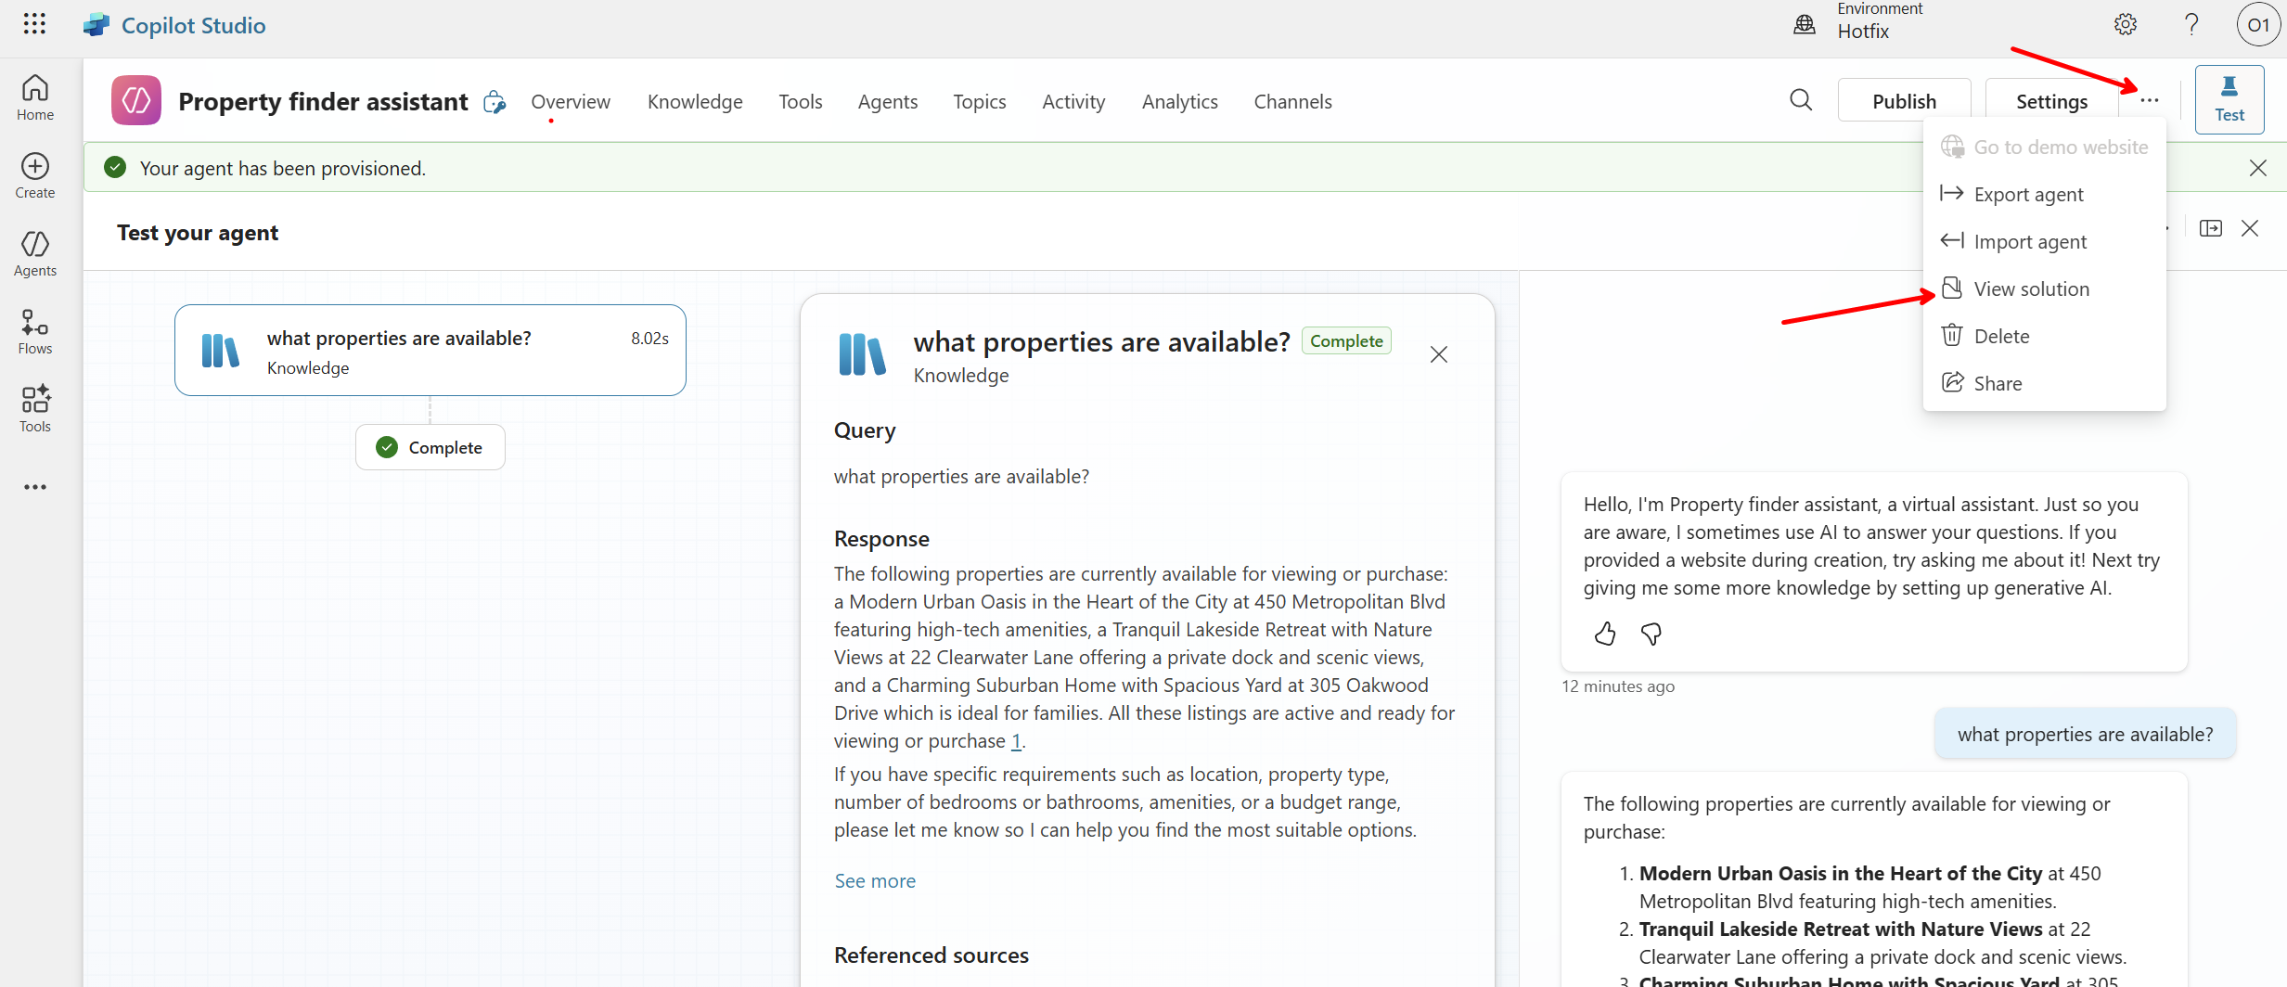Switch to the Knowledge tab
The image size is (2287, 987).
694,101
